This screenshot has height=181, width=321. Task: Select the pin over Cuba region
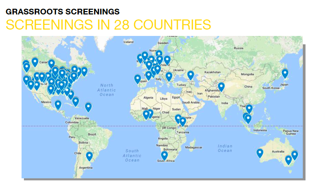click(x=75, y=102)
